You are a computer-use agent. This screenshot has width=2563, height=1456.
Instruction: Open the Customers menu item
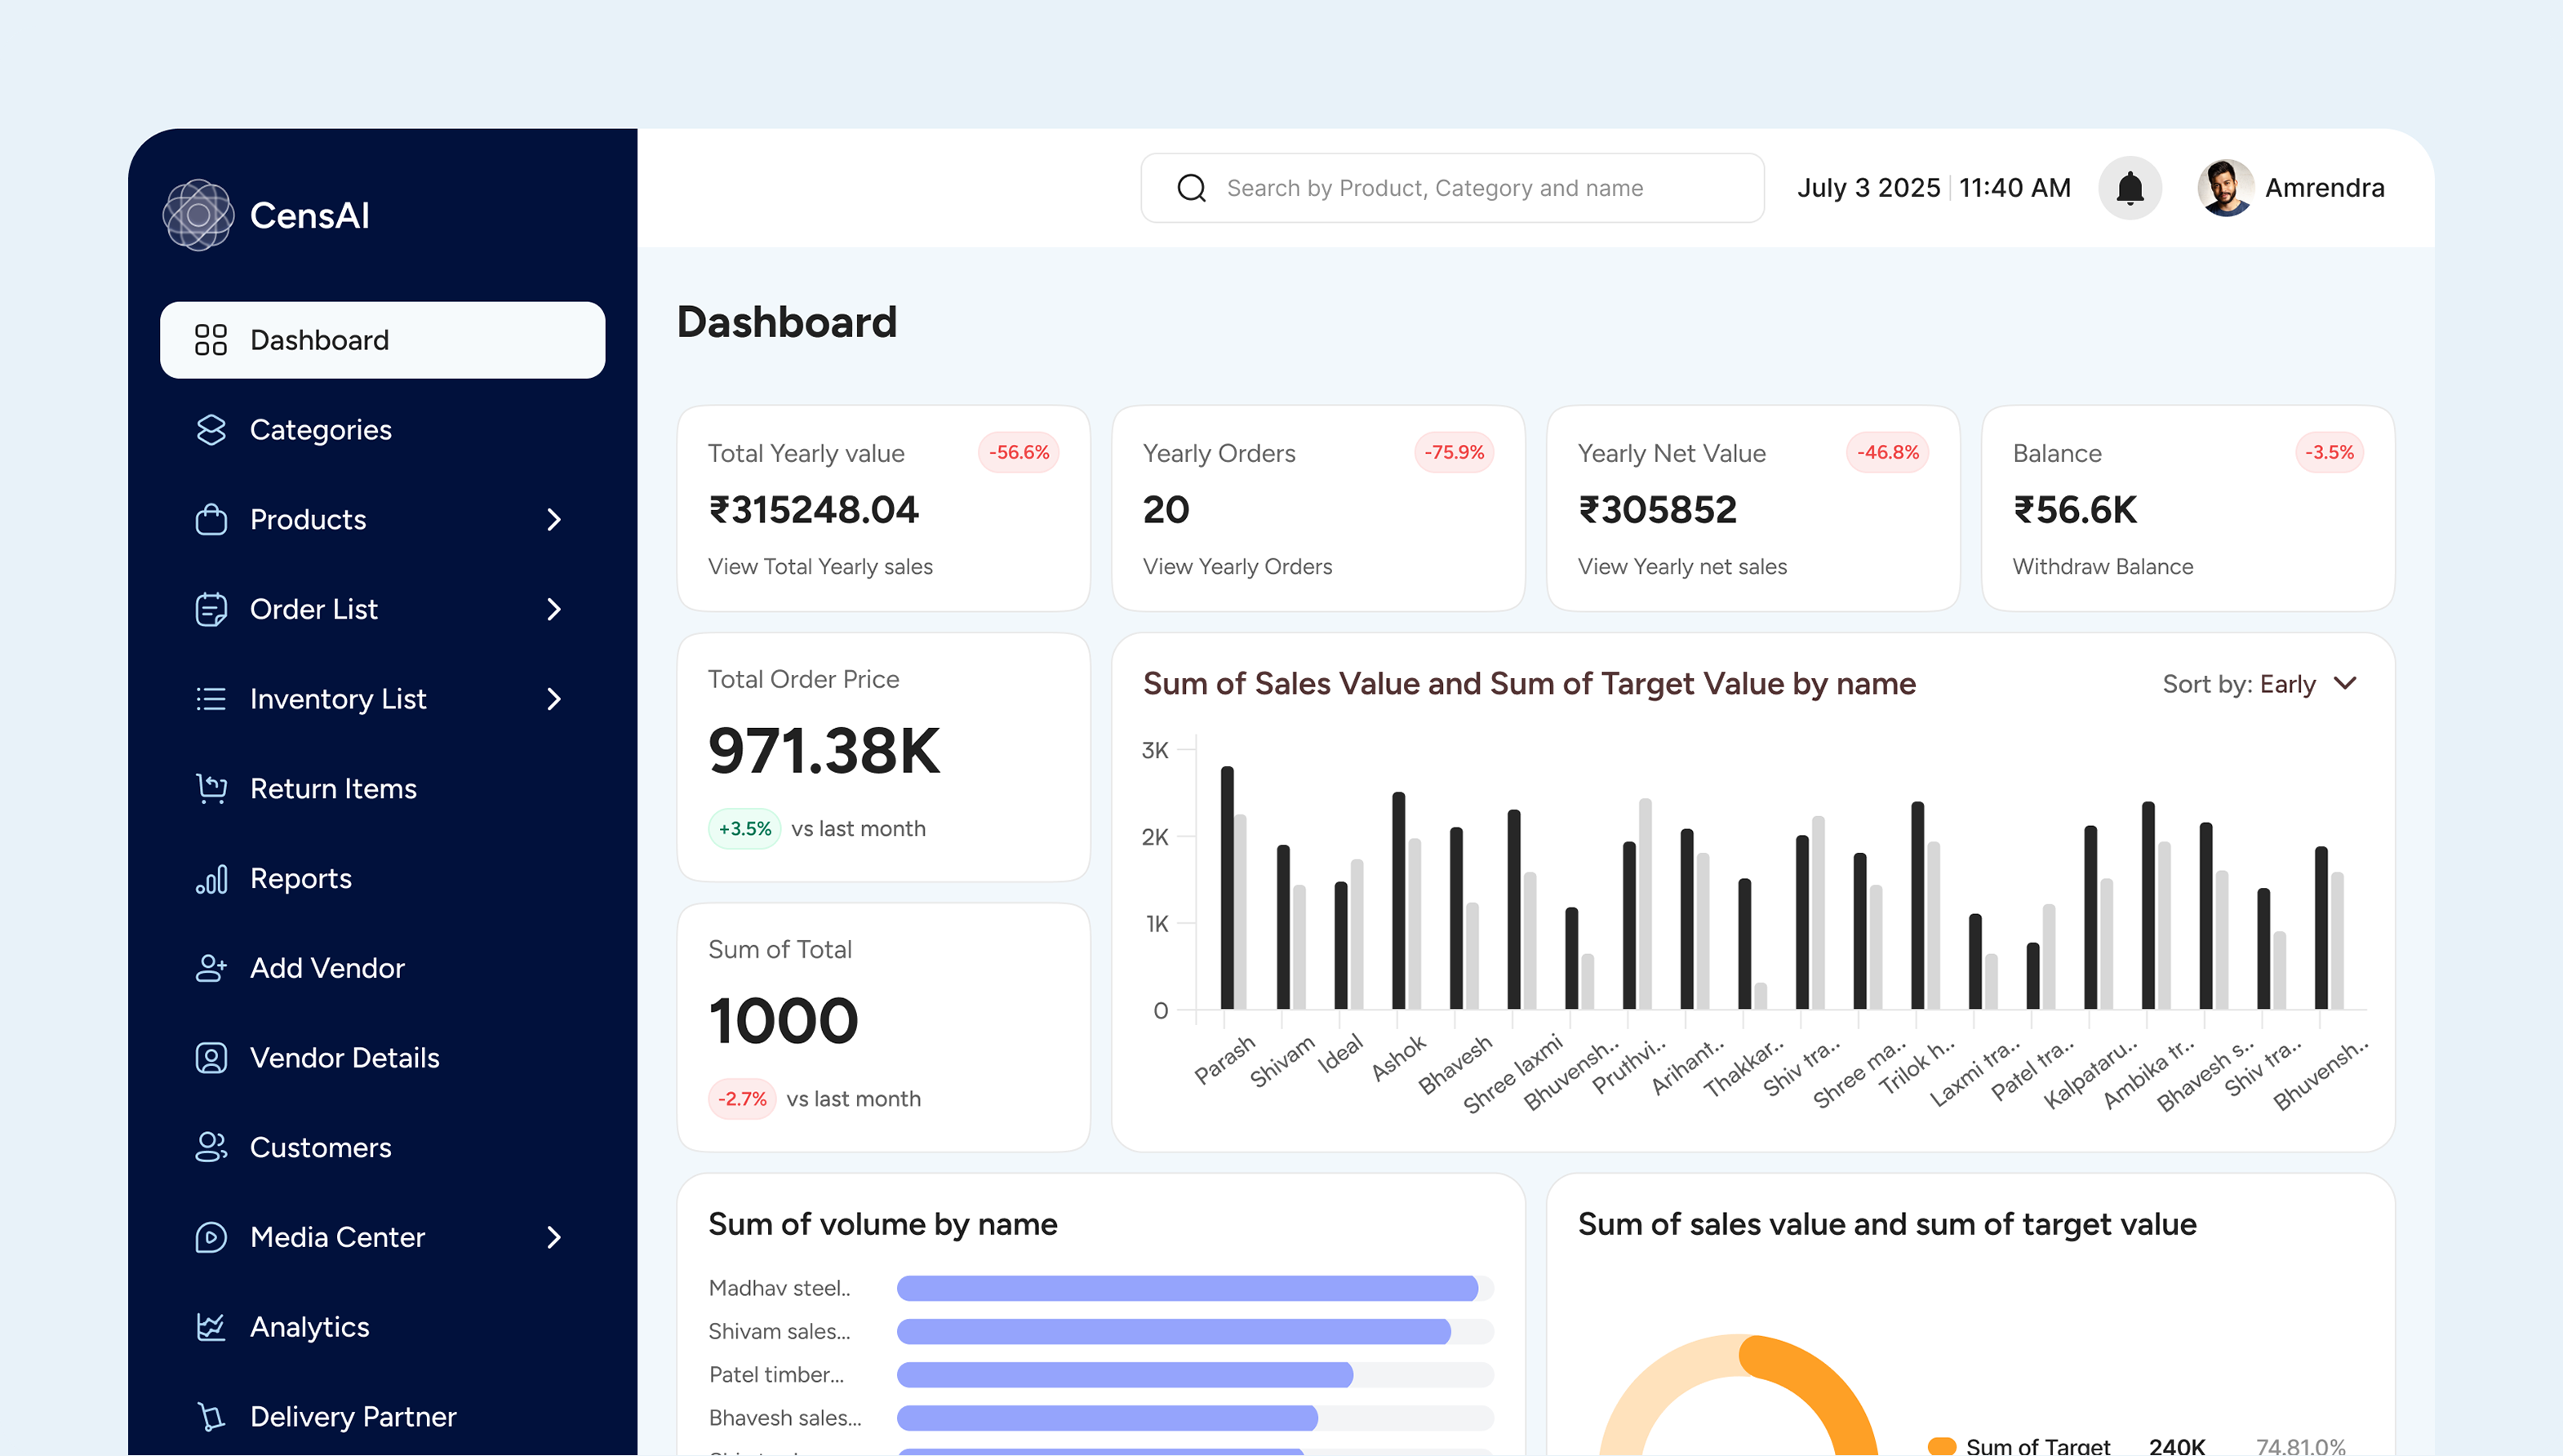(320, 1147)
